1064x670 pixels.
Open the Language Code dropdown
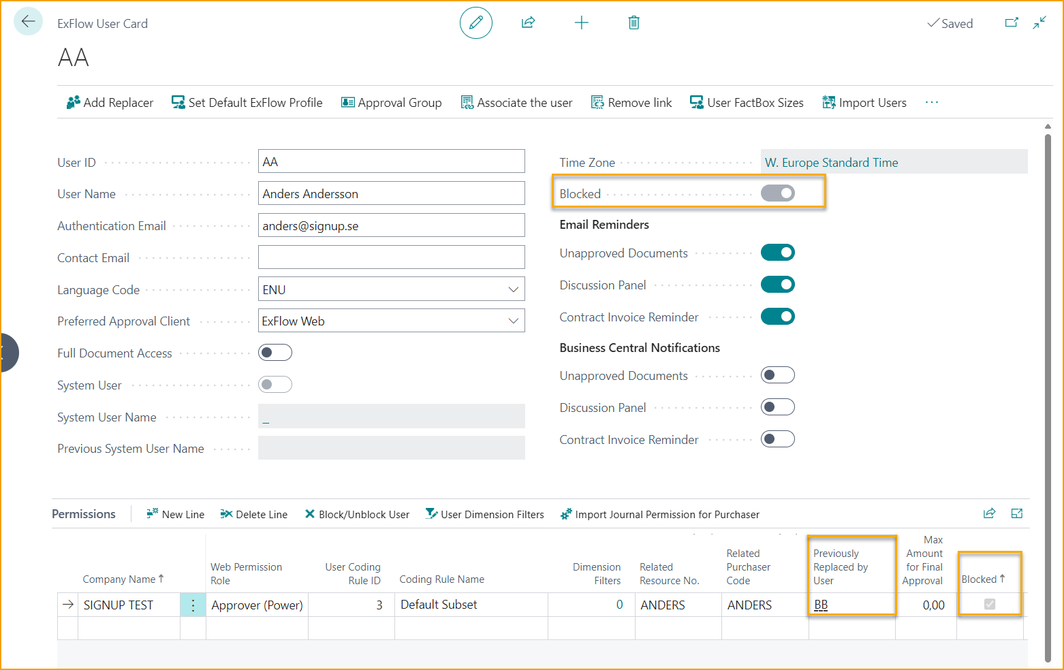tap(513, 289)
